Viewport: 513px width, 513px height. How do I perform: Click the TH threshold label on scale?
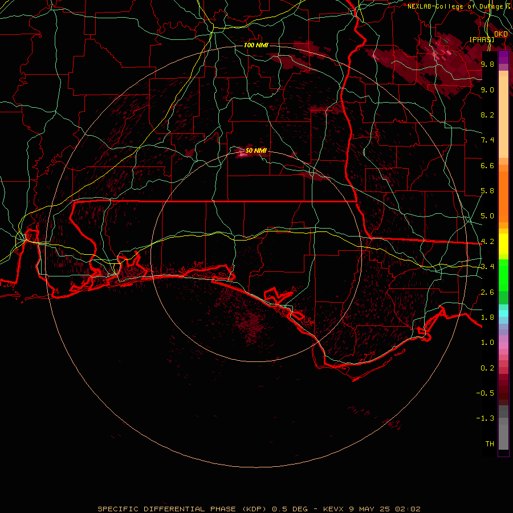click(490, 444)
